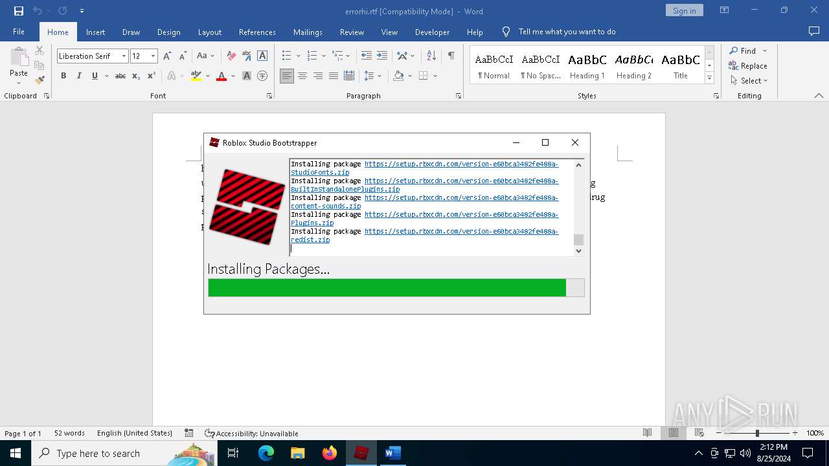Align text right
The image size is (829, 466).
[318, 76]
